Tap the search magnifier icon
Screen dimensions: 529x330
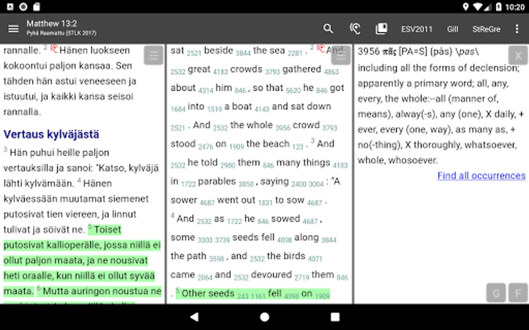tap(328, 29)
